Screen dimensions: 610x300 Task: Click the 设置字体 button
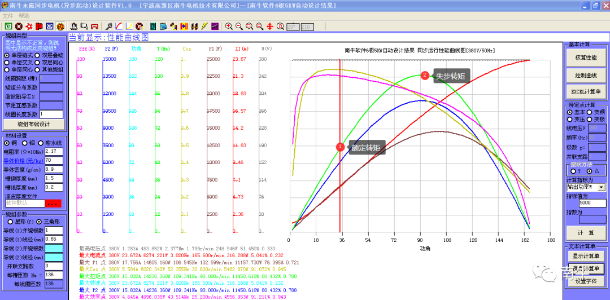tap(586, 281)
